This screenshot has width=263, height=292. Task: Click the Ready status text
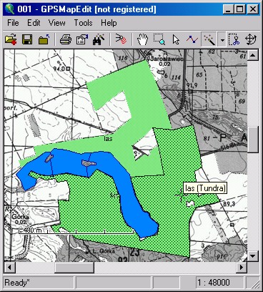tap(17, 283)
